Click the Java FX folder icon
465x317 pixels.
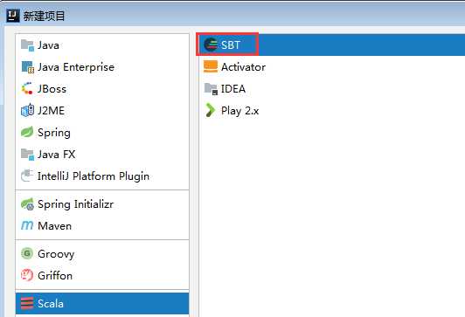coord(27,154)
